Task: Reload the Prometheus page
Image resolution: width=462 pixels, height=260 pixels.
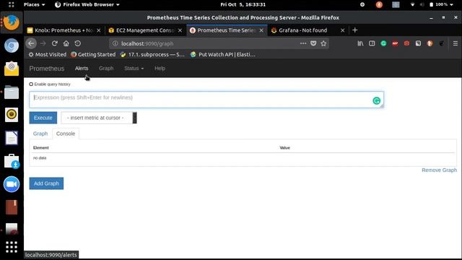Action: [x=55, y=43]
